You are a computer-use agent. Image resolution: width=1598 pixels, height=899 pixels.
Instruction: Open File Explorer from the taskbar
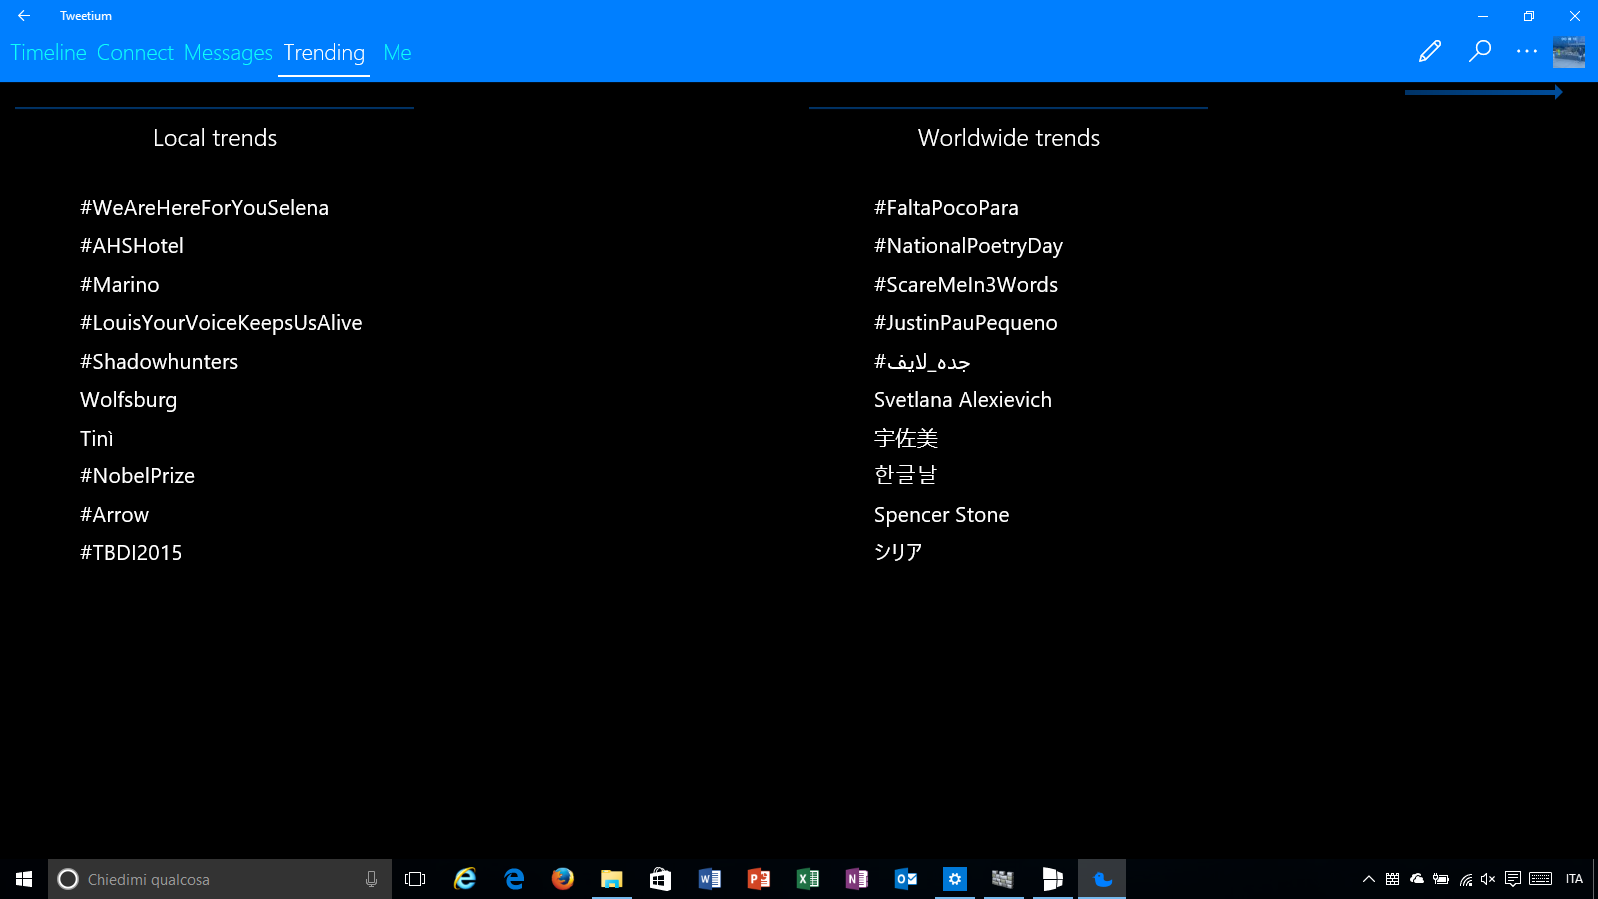tap(611, 879)
